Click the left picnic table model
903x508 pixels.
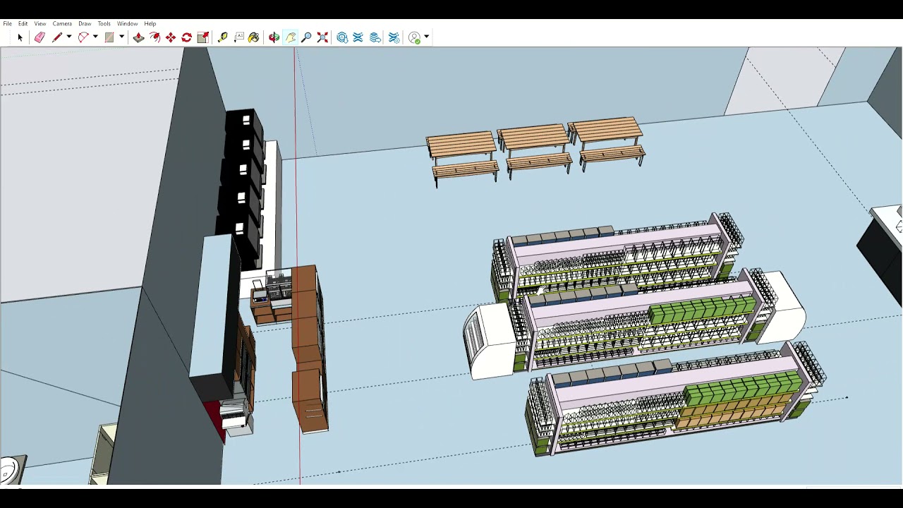(463, 158)
